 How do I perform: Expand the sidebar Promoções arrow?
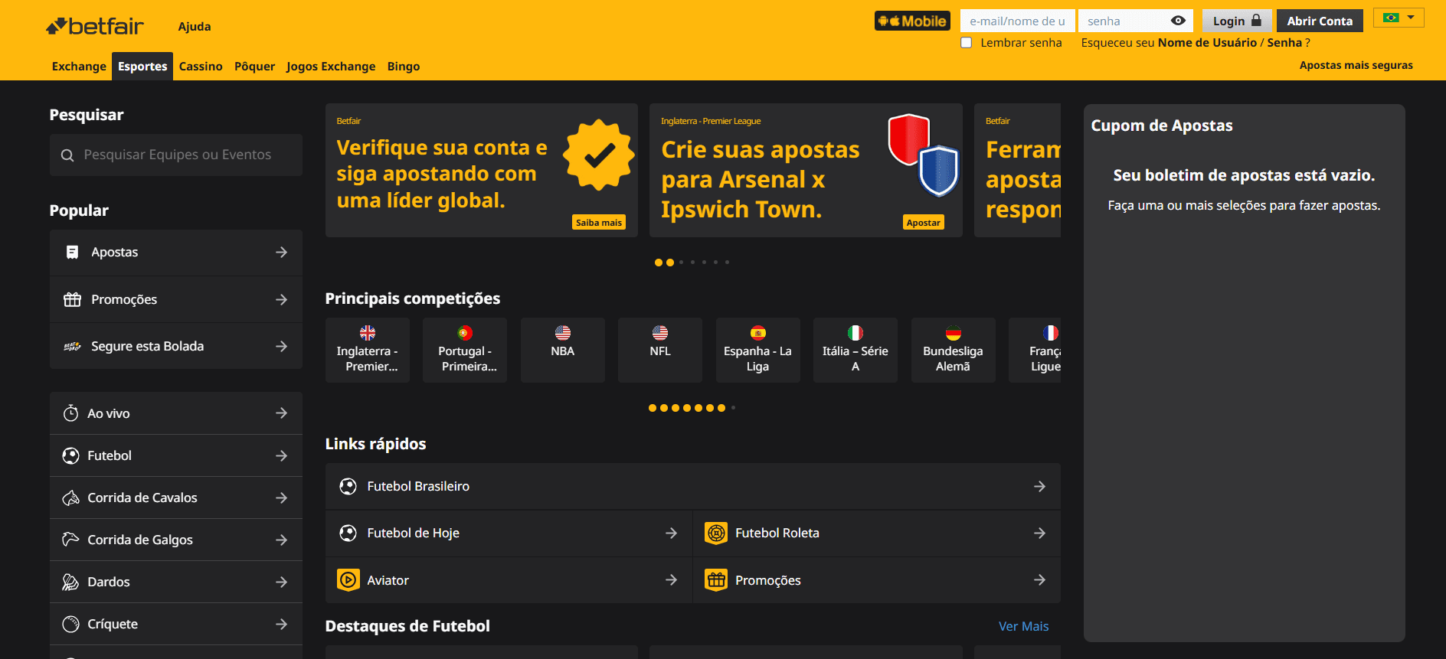pos(282,299)
